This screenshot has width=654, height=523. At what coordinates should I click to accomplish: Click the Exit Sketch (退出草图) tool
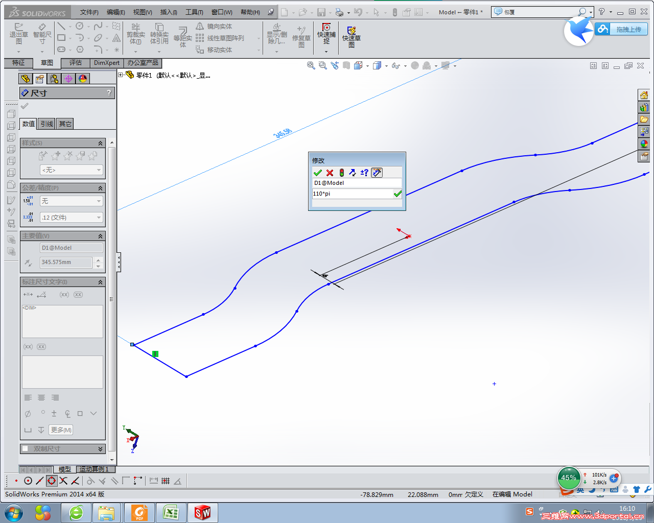point(18,34)
